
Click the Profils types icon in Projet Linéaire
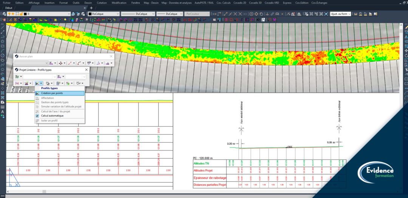37,83
